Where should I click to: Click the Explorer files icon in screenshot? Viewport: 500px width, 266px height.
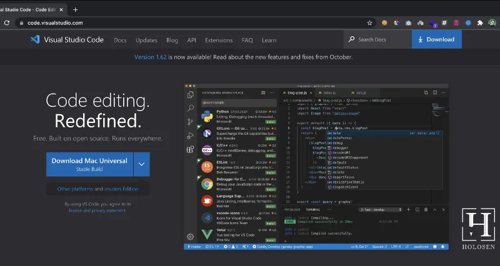tap(191, 95)
